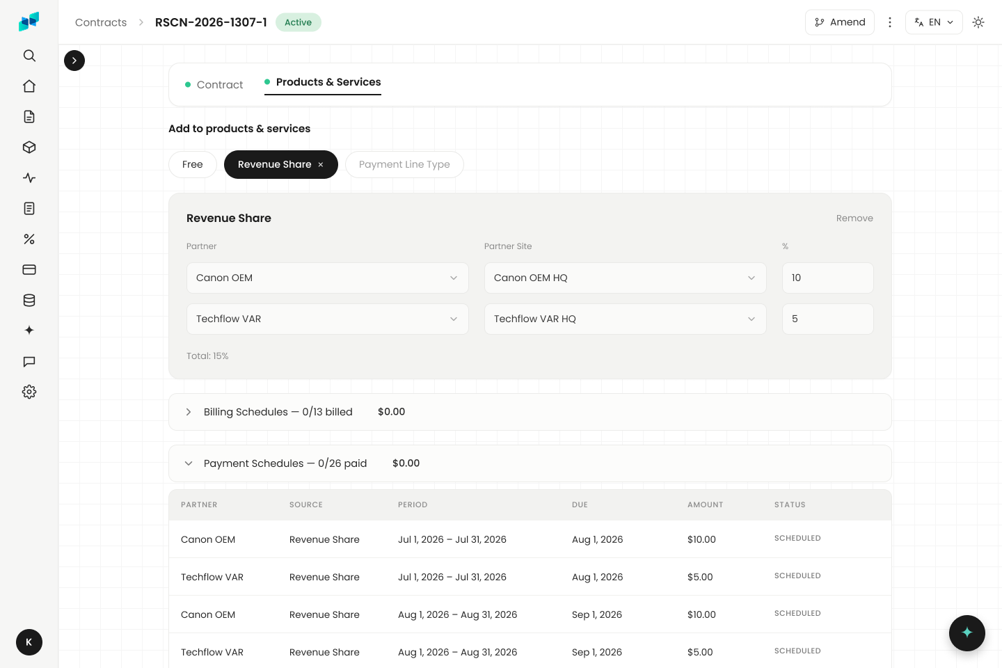Open the EN language dropdown
Viewport: 1002px width, 668px height.
tap(934, 22)
